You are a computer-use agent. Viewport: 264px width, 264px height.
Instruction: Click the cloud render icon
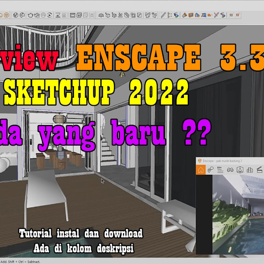43,15
